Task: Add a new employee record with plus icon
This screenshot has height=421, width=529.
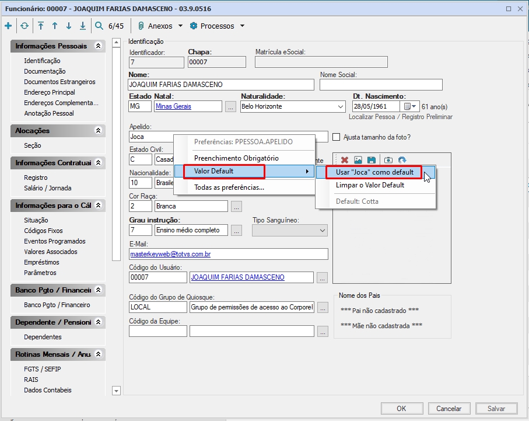Action: [8, 26]
